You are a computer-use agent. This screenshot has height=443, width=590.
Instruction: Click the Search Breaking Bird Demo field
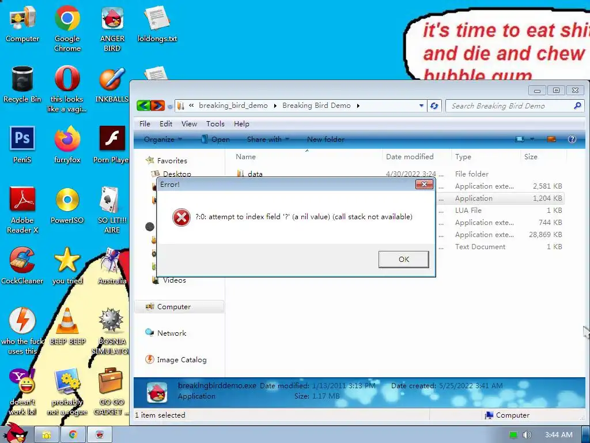515,106
